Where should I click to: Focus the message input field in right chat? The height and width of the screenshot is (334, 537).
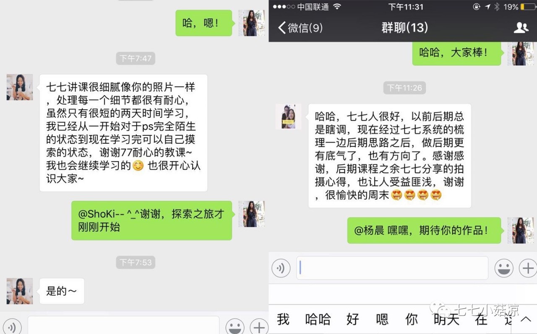(x=392, y=268)
